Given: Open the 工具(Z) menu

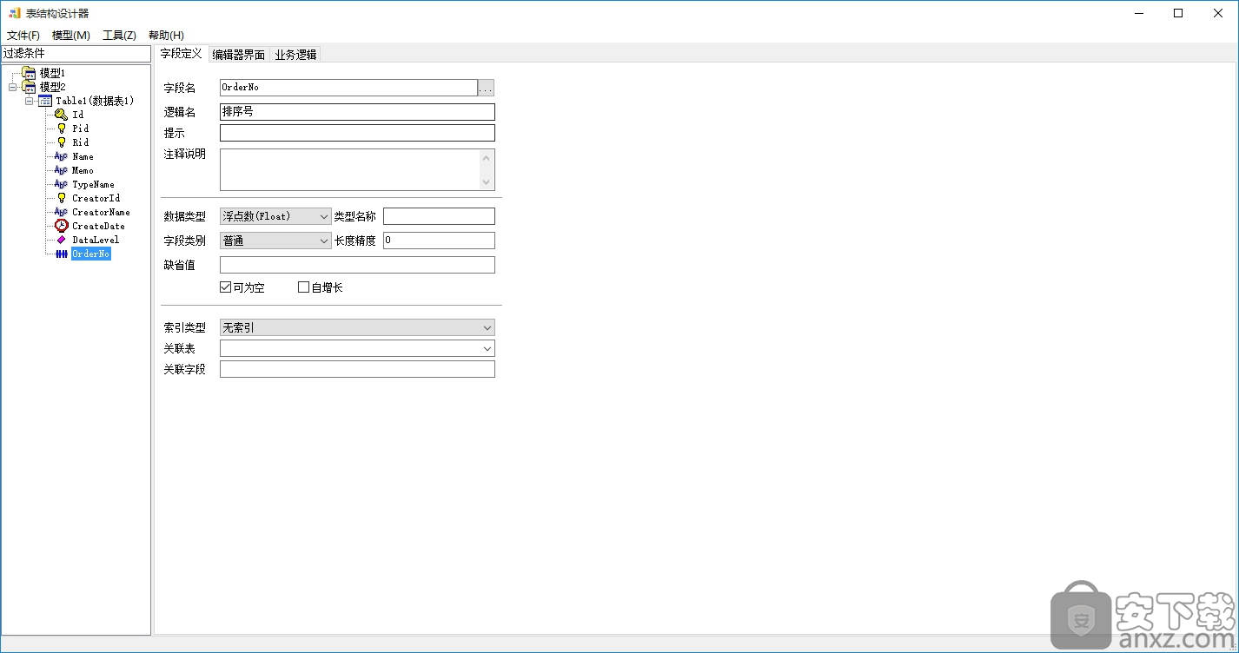Looking at the screenshot, I should point(119,36).
